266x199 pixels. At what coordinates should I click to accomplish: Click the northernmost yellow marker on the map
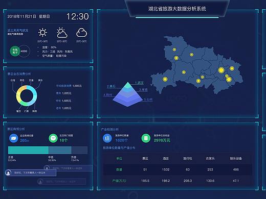(174, 49)
